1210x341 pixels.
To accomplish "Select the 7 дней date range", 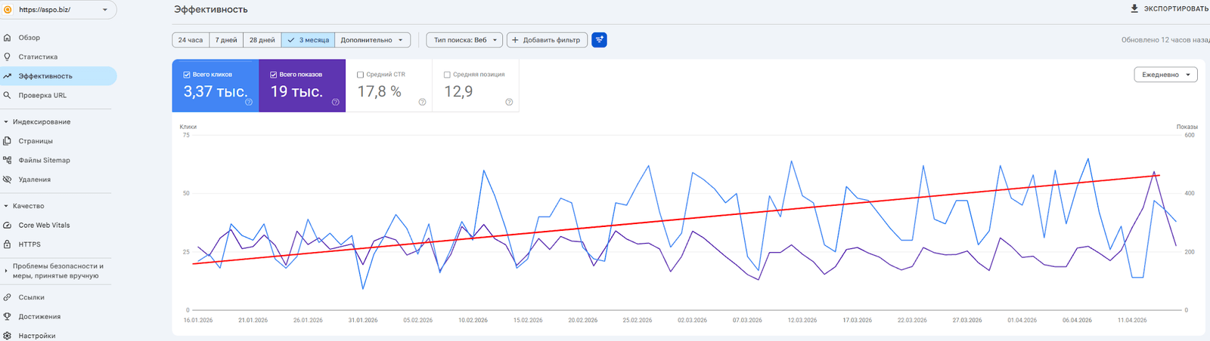I will (x=226, y=40).
